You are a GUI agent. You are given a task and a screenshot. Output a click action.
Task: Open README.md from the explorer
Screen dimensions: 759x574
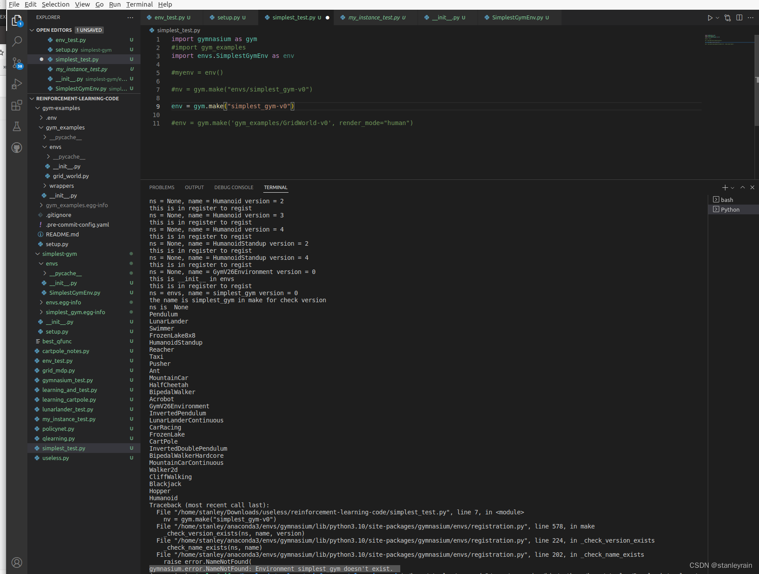pyautogui.click(x=61, y=234)
